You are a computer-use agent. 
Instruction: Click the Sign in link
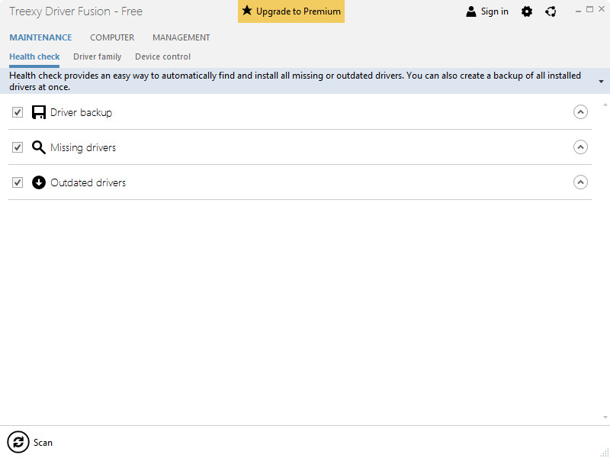(494, 11)
